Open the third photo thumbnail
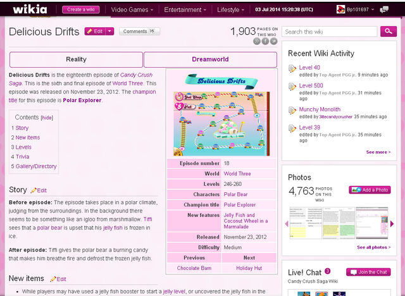 (371, 223)
